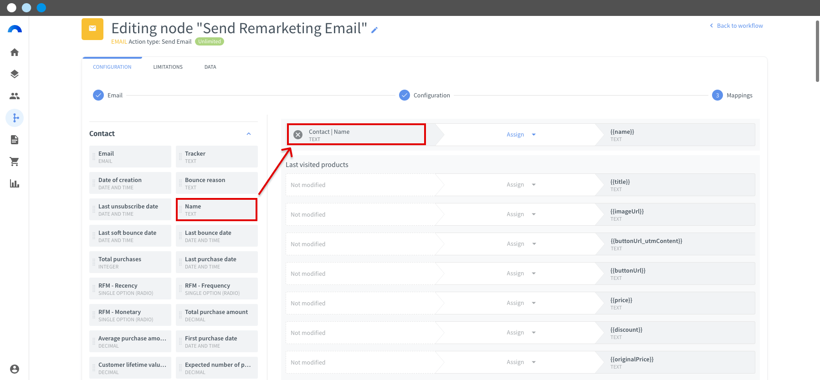Select the Tracker contact field
Image resolution: width=820 pixels, height=380 pixels.
217,157
